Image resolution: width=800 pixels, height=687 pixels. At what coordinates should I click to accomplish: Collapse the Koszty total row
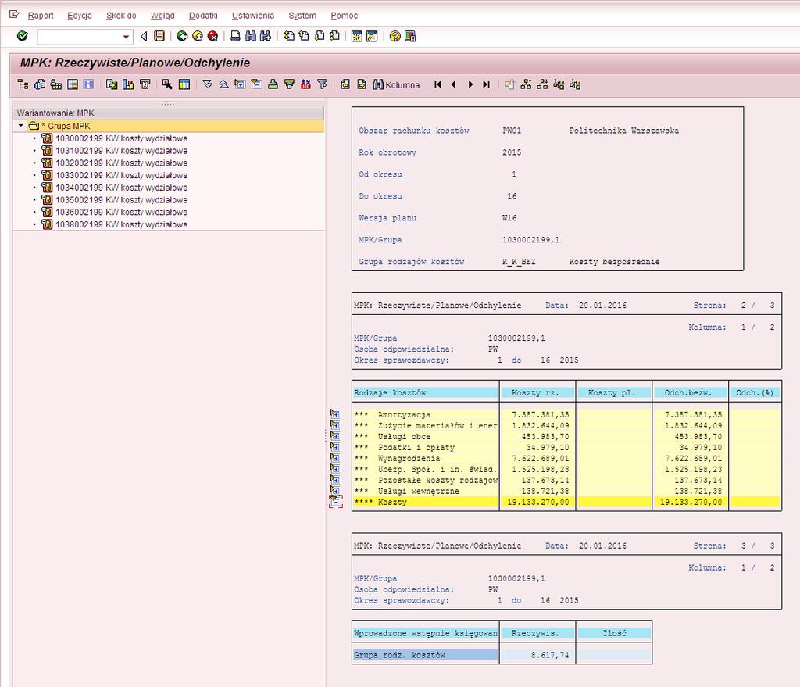click(336, 502)
